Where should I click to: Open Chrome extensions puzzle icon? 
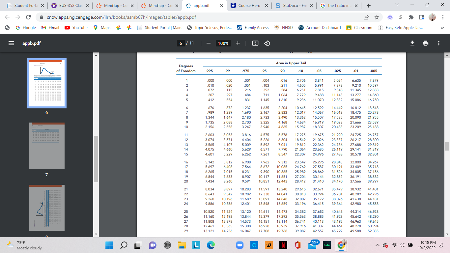pyautogui.click(x=411, y=17)
